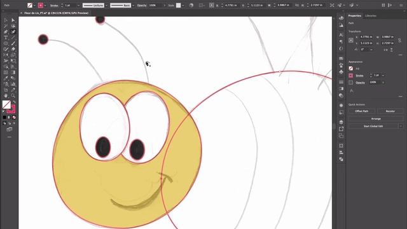Open the Layers panel dock icon
407x229 pixels.
pyautogui.click(x=341, y=121)
